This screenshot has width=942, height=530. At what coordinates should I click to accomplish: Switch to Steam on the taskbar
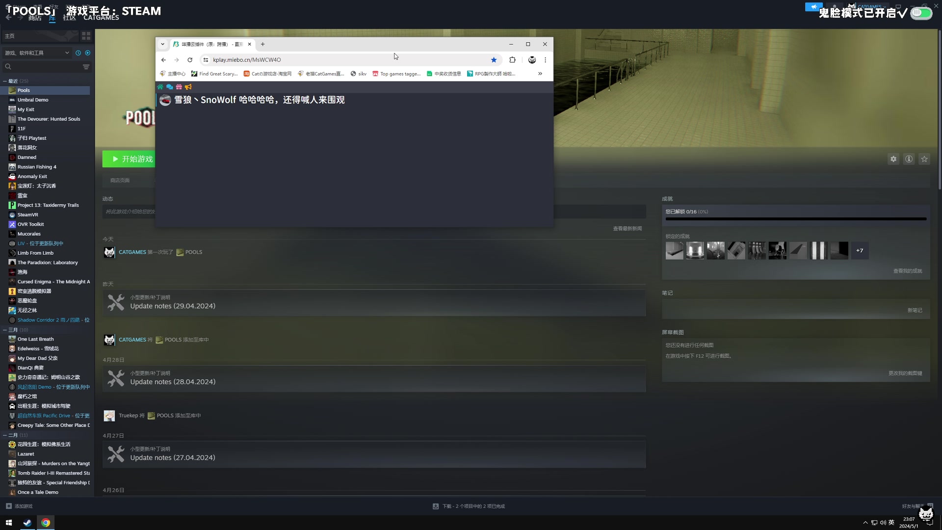[x=27, y=523]
